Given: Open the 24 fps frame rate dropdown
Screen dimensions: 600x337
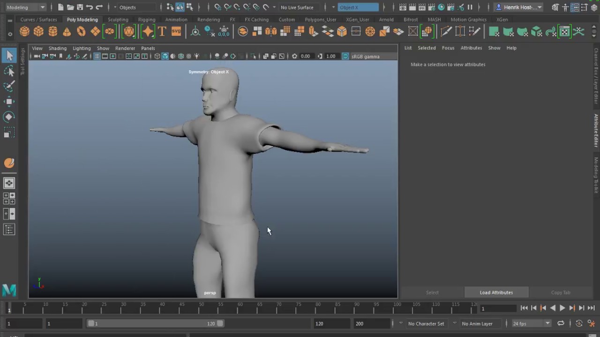Looking at the screenshot, I should [531, 323].
